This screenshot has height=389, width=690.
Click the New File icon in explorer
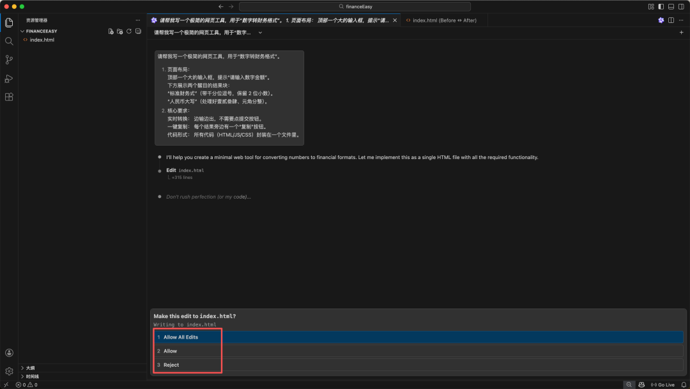pos(111,31)
